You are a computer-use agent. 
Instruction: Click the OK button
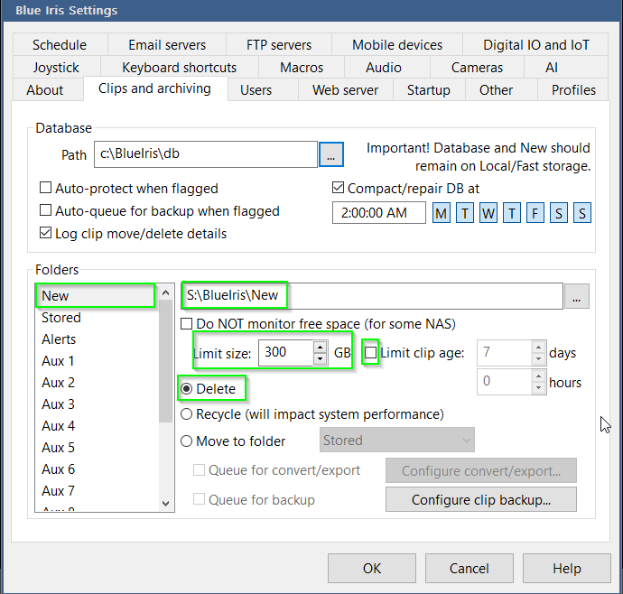pos(372,568)
